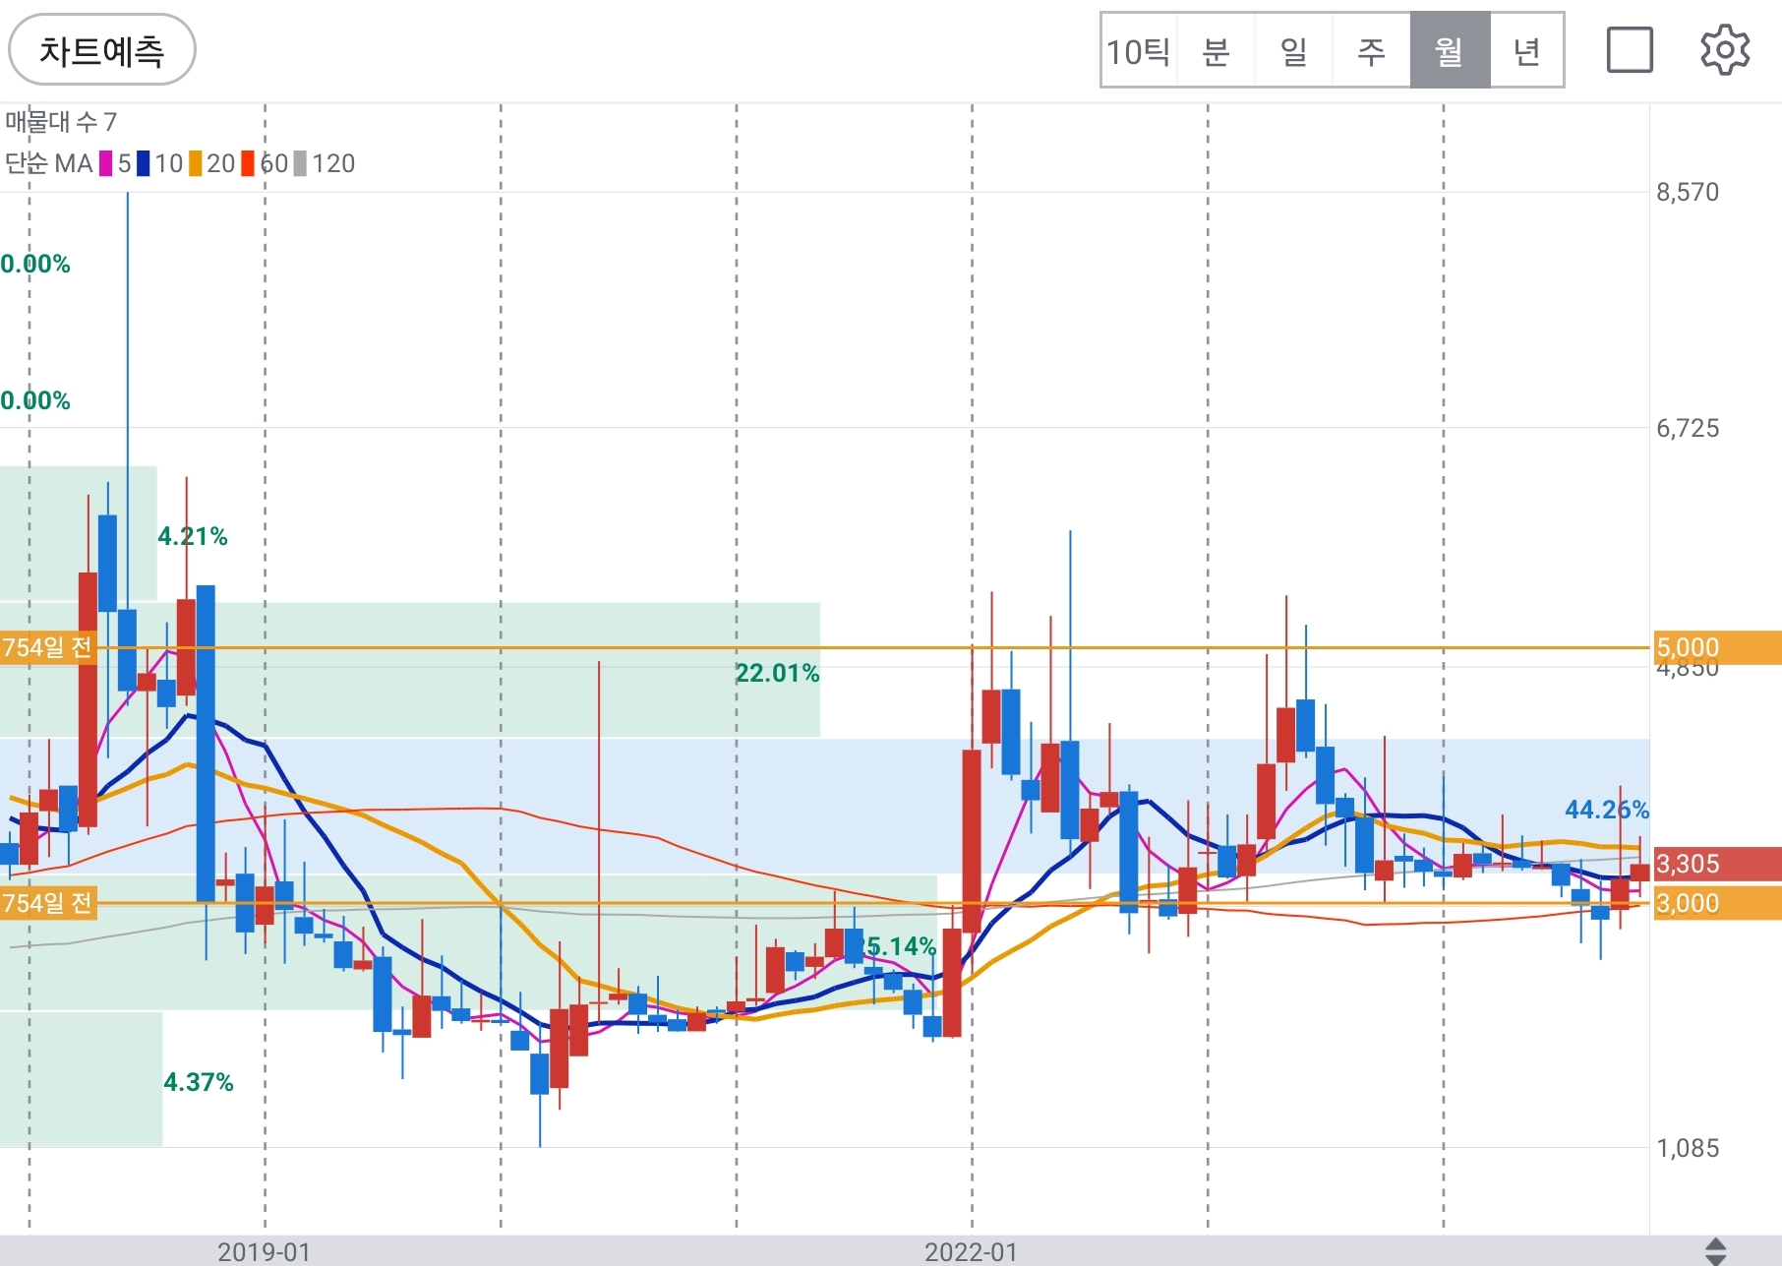Click the lower 754일 전 line label

coord(47,903)
